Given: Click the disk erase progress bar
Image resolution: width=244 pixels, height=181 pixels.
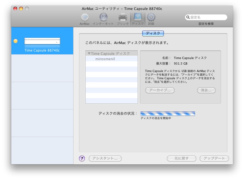Looking at the screenshot, I should tap(167, 114).
